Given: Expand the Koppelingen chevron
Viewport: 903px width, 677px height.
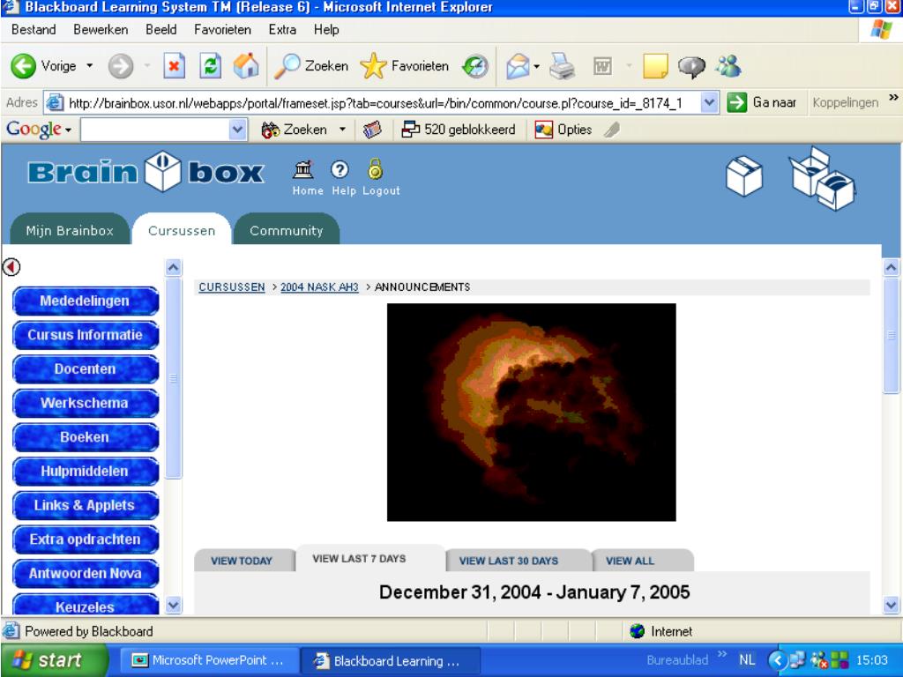Looking at the screenshot, I should (893, 97).
